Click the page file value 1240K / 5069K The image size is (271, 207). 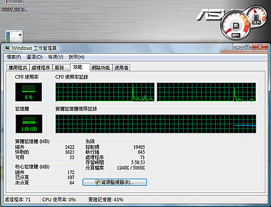(131, 167)
